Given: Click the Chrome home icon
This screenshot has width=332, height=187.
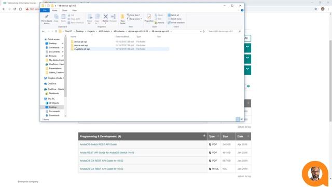Looking at the screenshot, I should point(20,9).
